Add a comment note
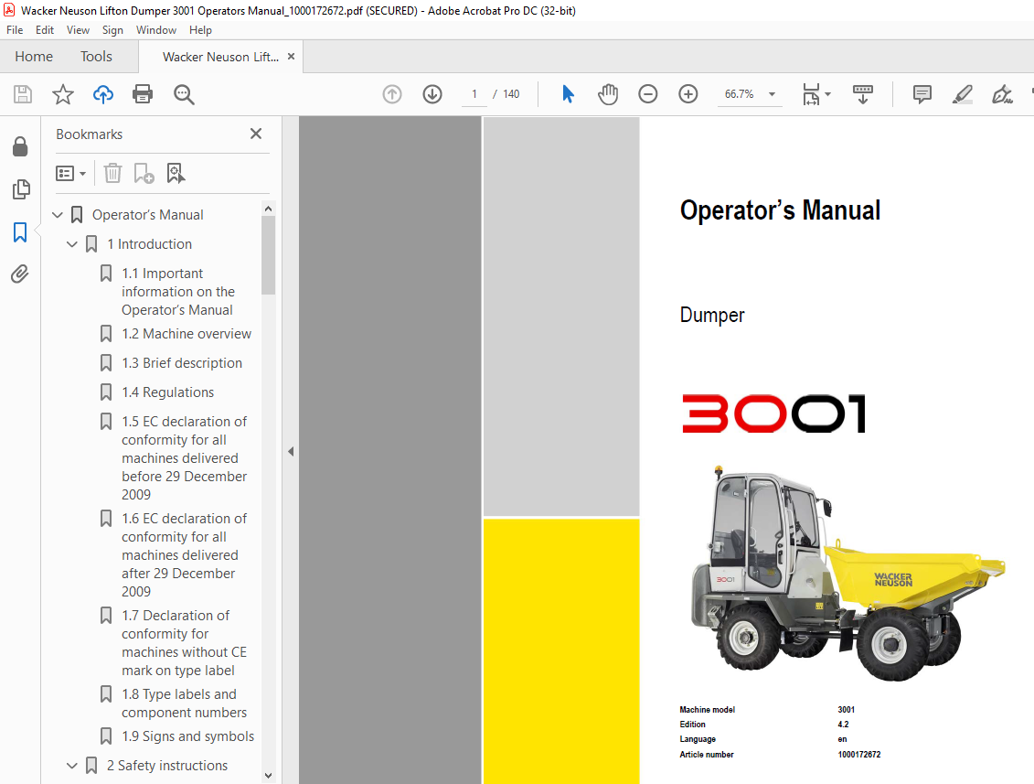Viewport: 1034px width, 784px height. (x=922, y=94)
